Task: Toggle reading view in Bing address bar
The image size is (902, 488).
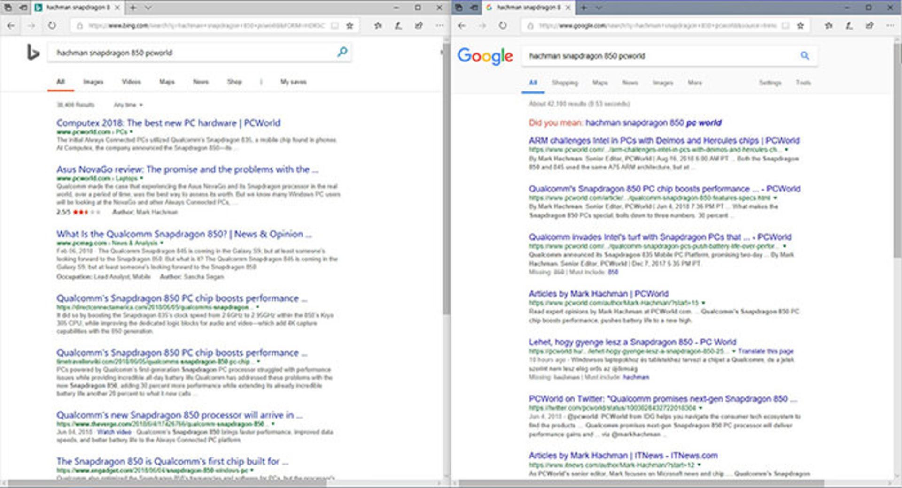Action: [x=334, y=26]
